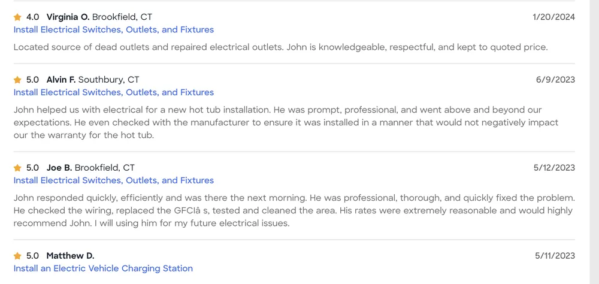Open Virginia O.'s Install Electrical Switches link

(x=113, y=29)
